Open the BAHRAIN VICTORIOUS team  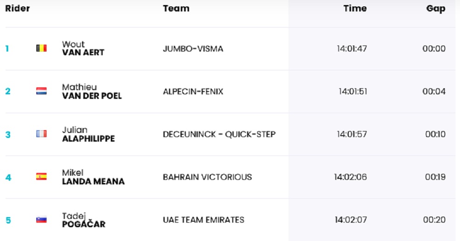pos(207,177)
